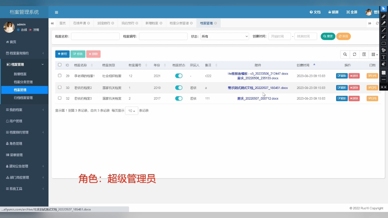
Task: Close the 新增档案 tab with its x icon
Action: pyautogui.click(x=161, y=23)
